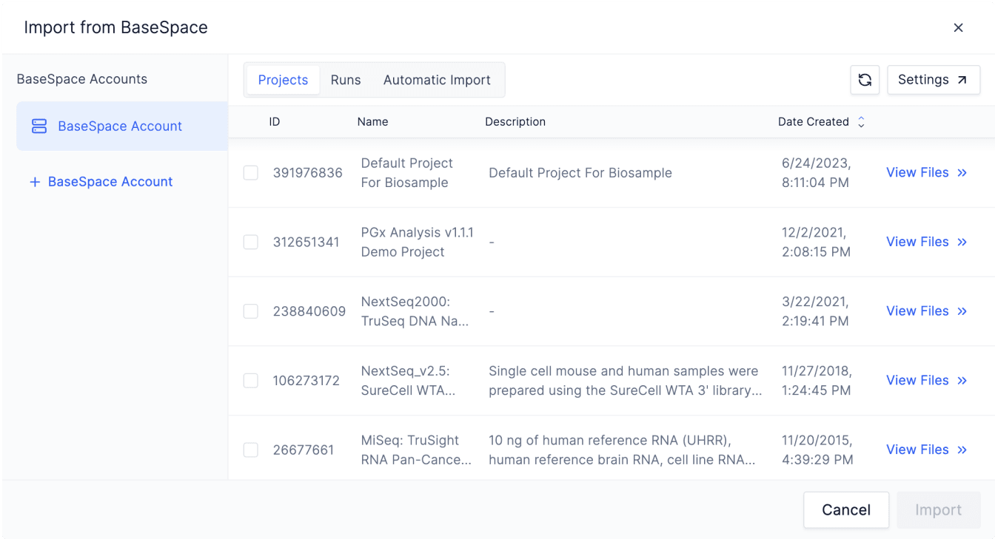The image size is (995, 539).
Task: Click date '11/20/2015, 4:39:29 PM'
Action: pyautogui.click(x=817, y=450)
